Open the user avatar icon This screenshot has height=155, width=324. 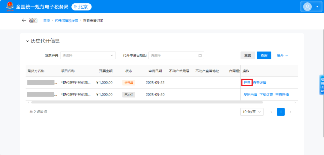[x=307, y=7]
